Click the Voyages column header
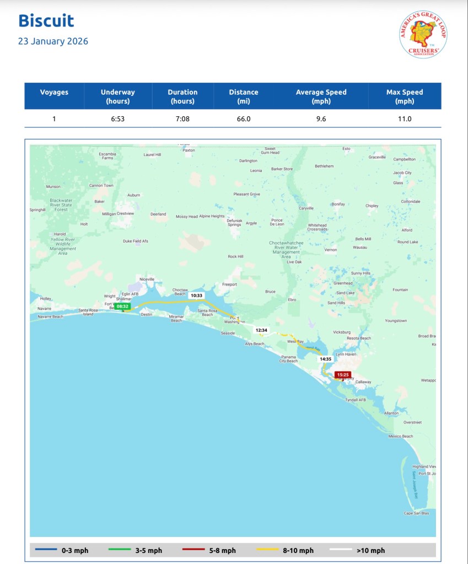This screenshot has height=564, width=468. click(x=54, y=93)
